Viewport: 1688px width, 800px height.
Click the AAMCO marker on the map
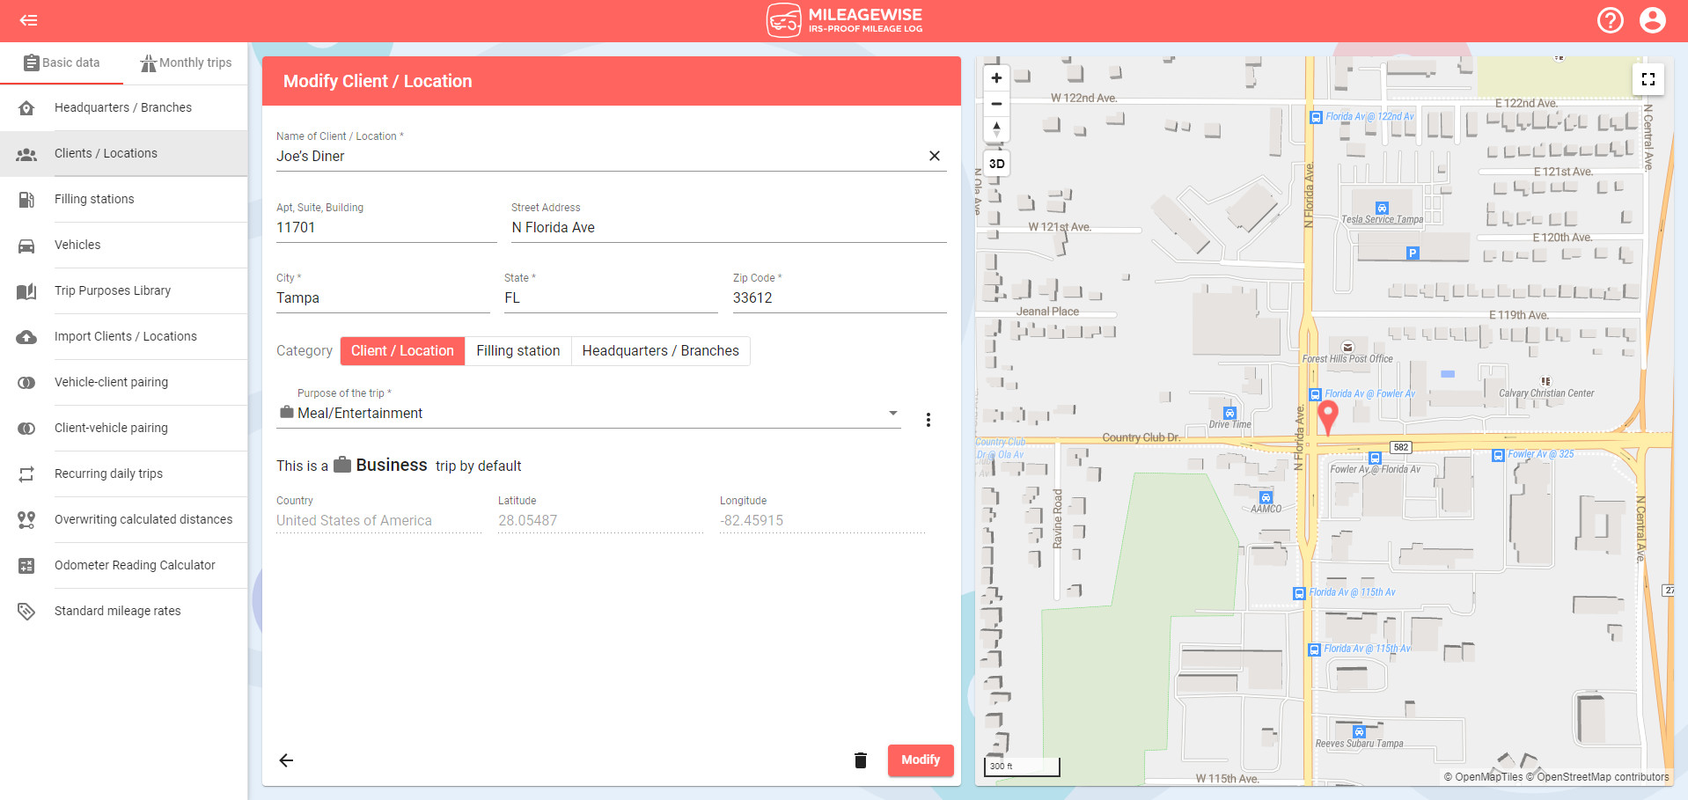[1266, 498]
